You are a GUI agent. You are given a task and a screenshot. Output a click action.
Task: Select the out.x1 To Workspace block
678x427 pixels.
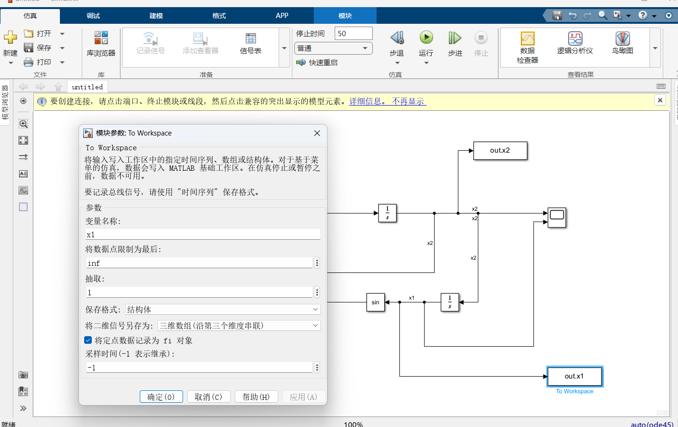pyautogui.click(x=574, y=376)
